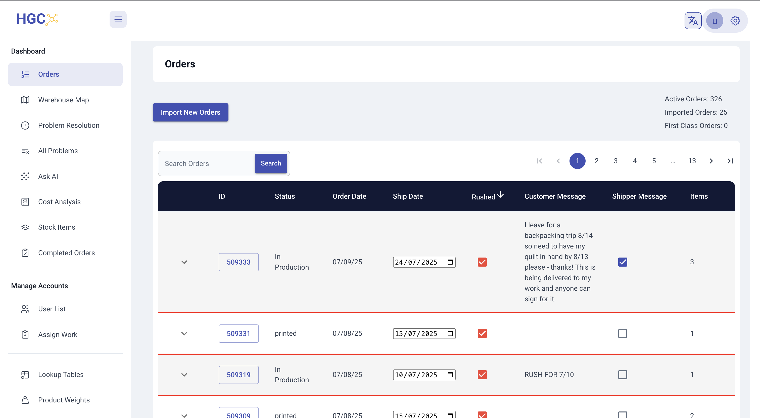Click the Assign Work clipboard icon
The image size is (760, 418).
(25, 335)
